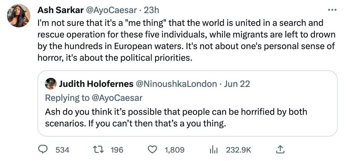Viewport: 347px width, 161px height.
Task: Click the 1,809 likes count
Action: pyautogui.click(x=175, y=149)
